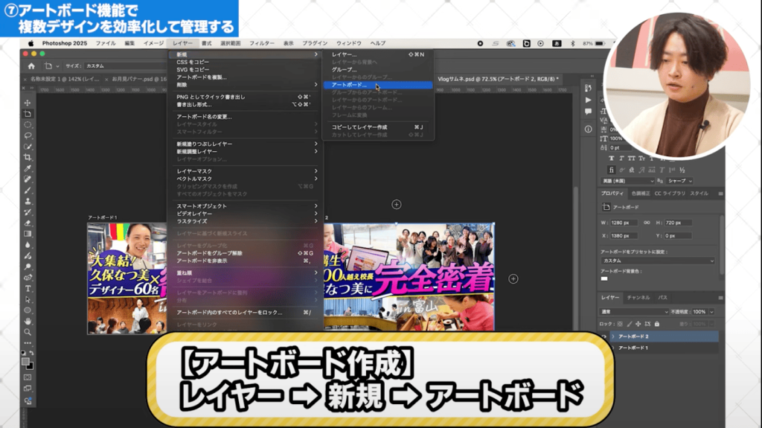Open the Info panel icon
The width and height of the screenshot is (762, 428).
click(x=588, y=129)
